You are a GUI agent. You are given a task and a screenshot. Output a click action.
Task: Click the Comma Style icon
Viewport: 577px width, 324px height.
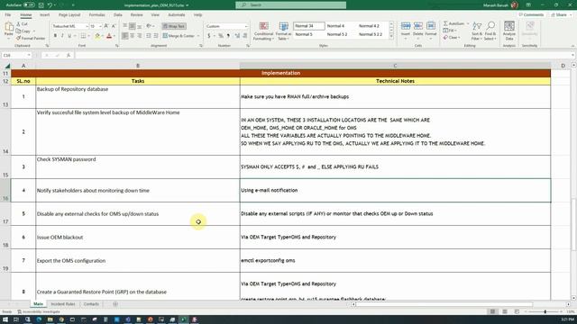pyautogui.click(x=228, y=36)
